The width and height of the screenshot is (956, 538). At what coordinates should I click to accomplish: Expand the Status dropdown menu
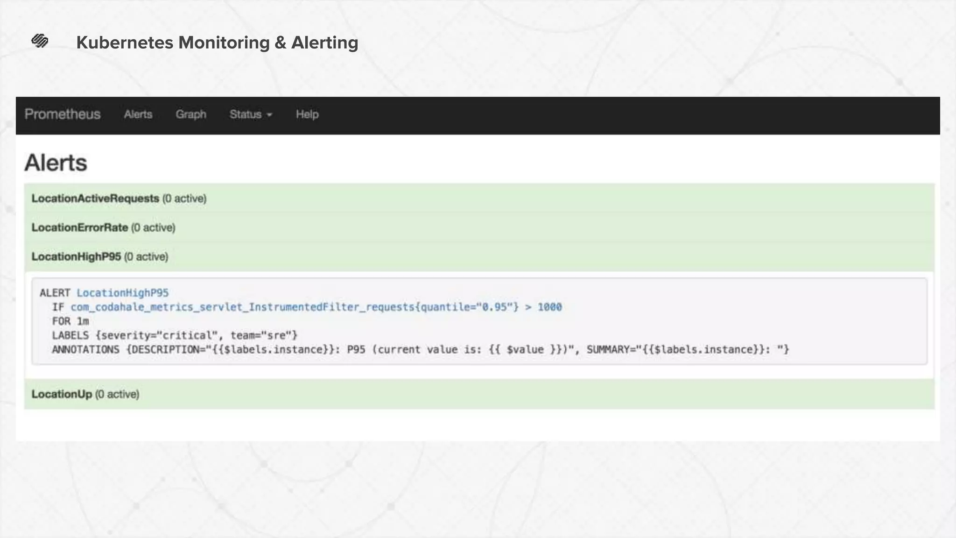click(246, 114)
